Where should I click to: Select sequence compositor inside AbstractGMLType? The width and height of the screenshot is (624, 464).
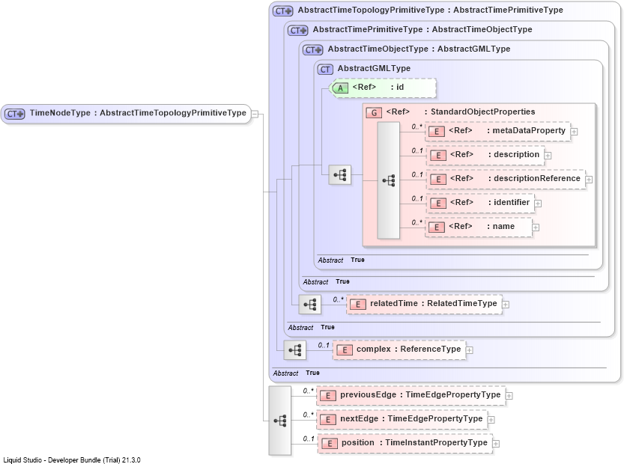340,175
